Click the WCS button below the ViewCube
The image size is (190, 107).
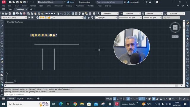pyautogui.click(x=175, y=37)
